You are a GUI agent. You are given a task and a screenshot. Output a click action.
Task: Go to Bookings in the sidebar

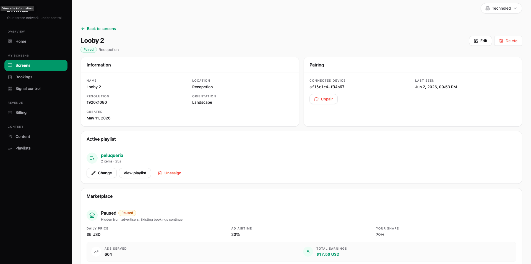tap(36, 77)
